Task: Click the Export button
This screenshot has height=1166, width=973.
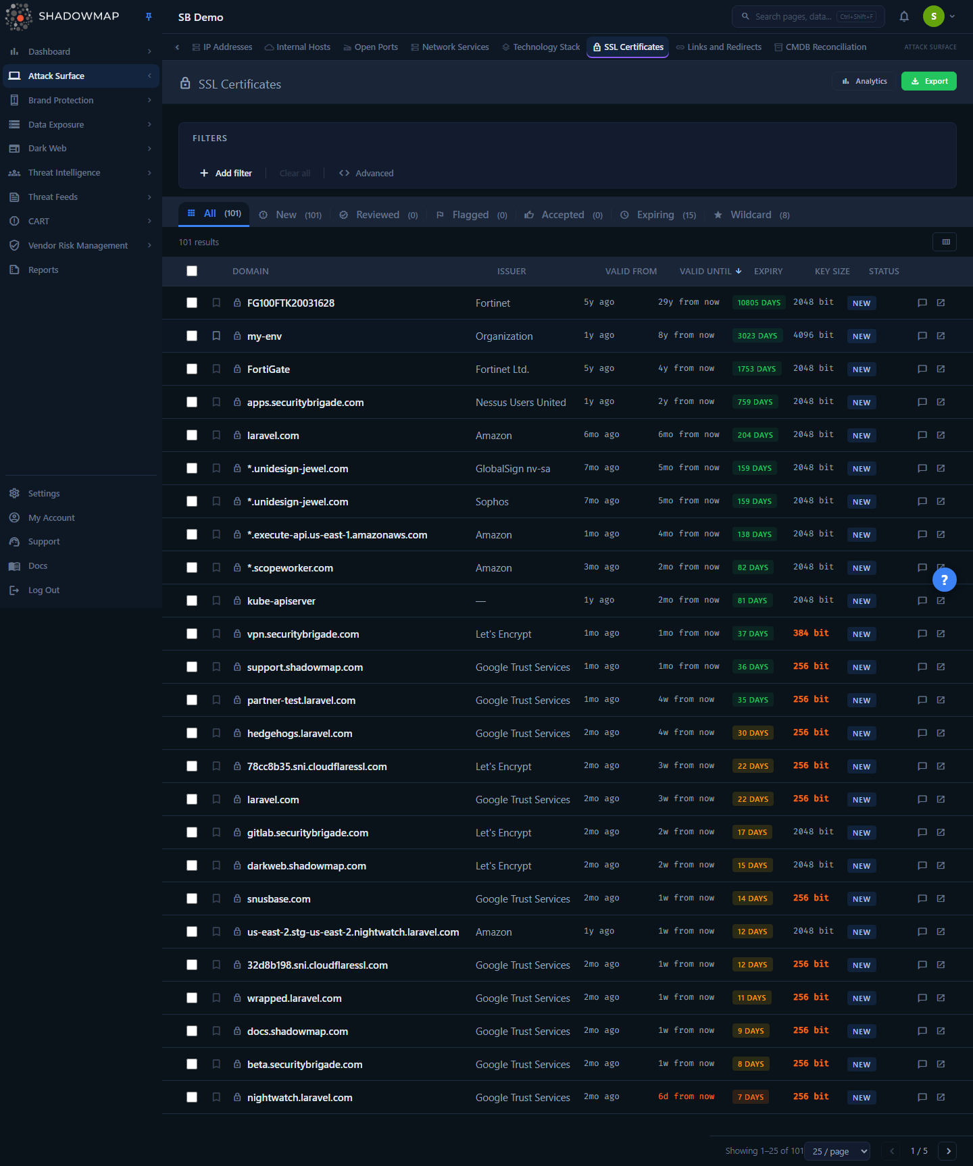Action: tap(929, 81)
